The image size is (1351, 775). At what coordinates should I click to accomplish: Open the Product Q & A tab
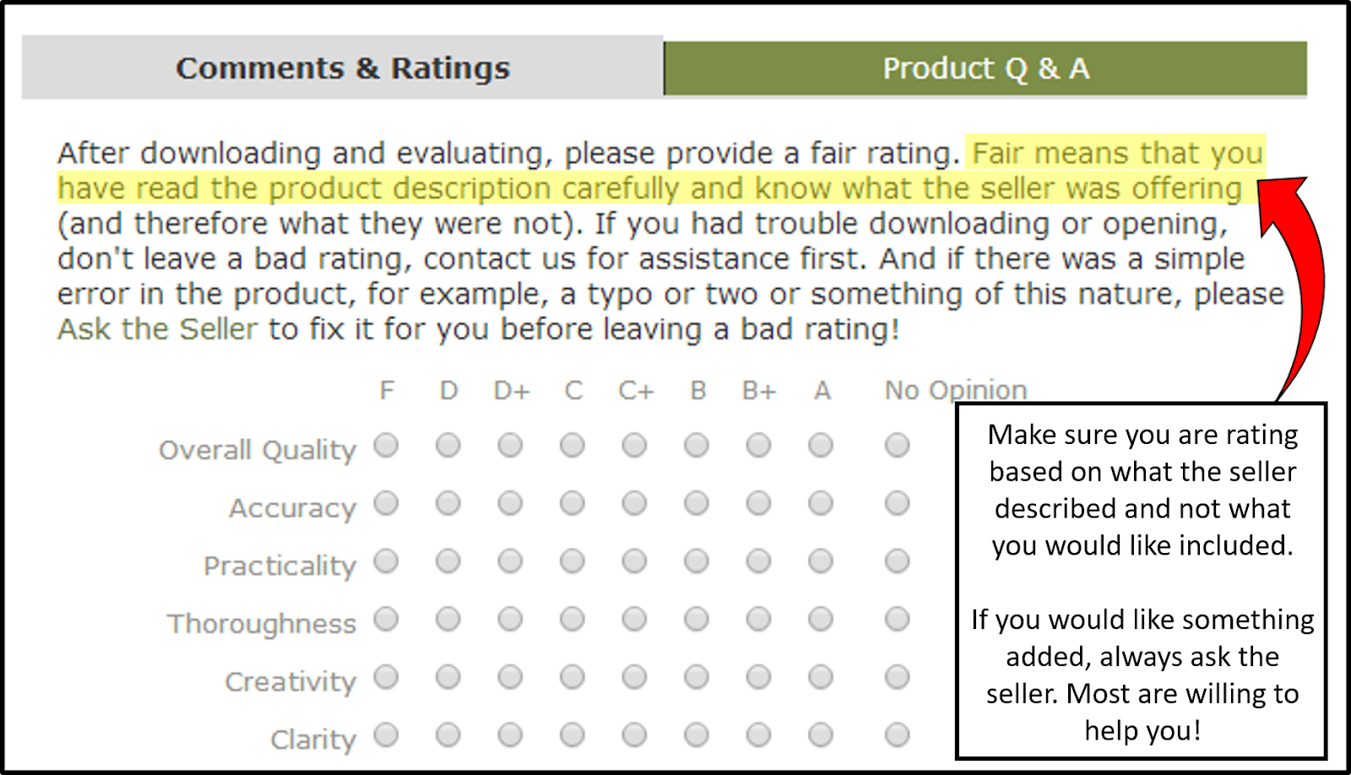985,68
